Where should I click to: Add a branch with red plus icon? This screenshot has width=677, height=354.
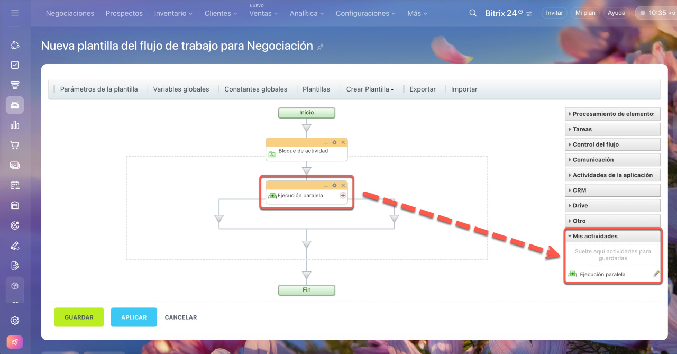tap(343, 195)
